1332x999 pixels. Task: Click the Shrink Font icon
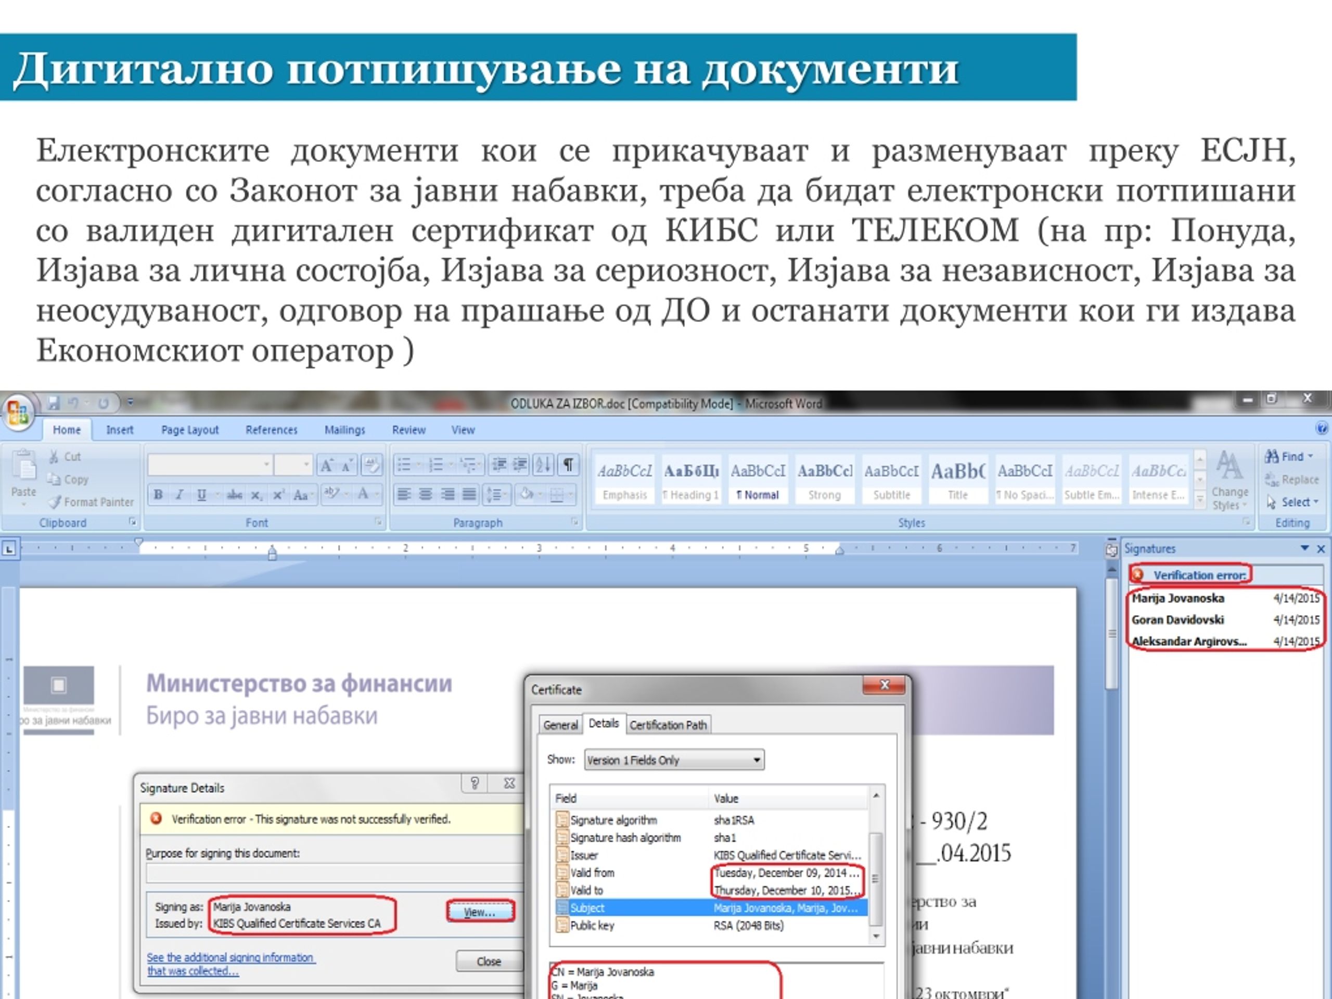(x=348, y=465)
